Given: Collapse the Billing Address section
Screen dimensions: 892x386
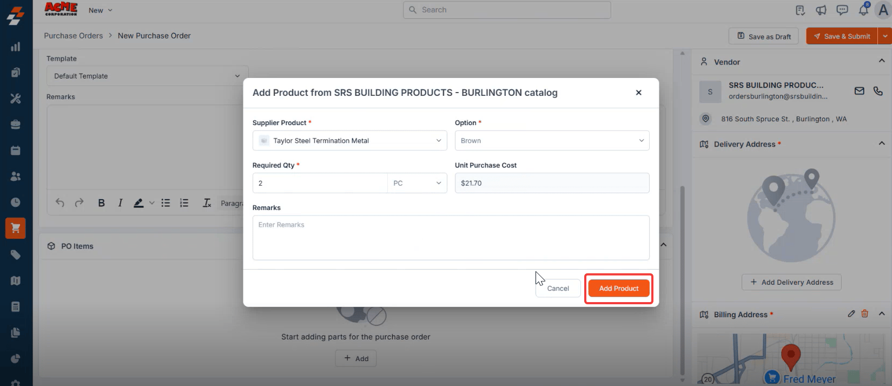Looking at the screenshot, I should 882,314.
